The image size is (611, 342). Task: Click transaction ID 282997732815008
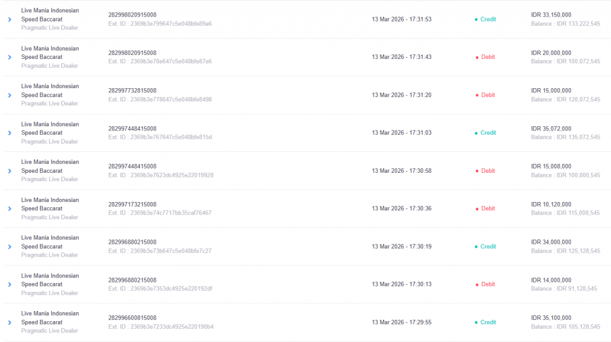(132, 91)
